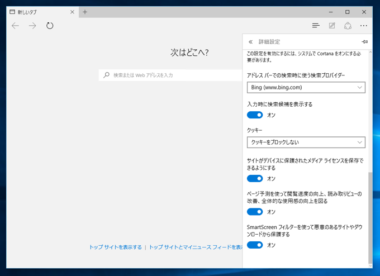Disable the page prediction ページ予測 switch
Image resolution: width=380 pixels, height=276 pixels.
[x=255, y=212]
